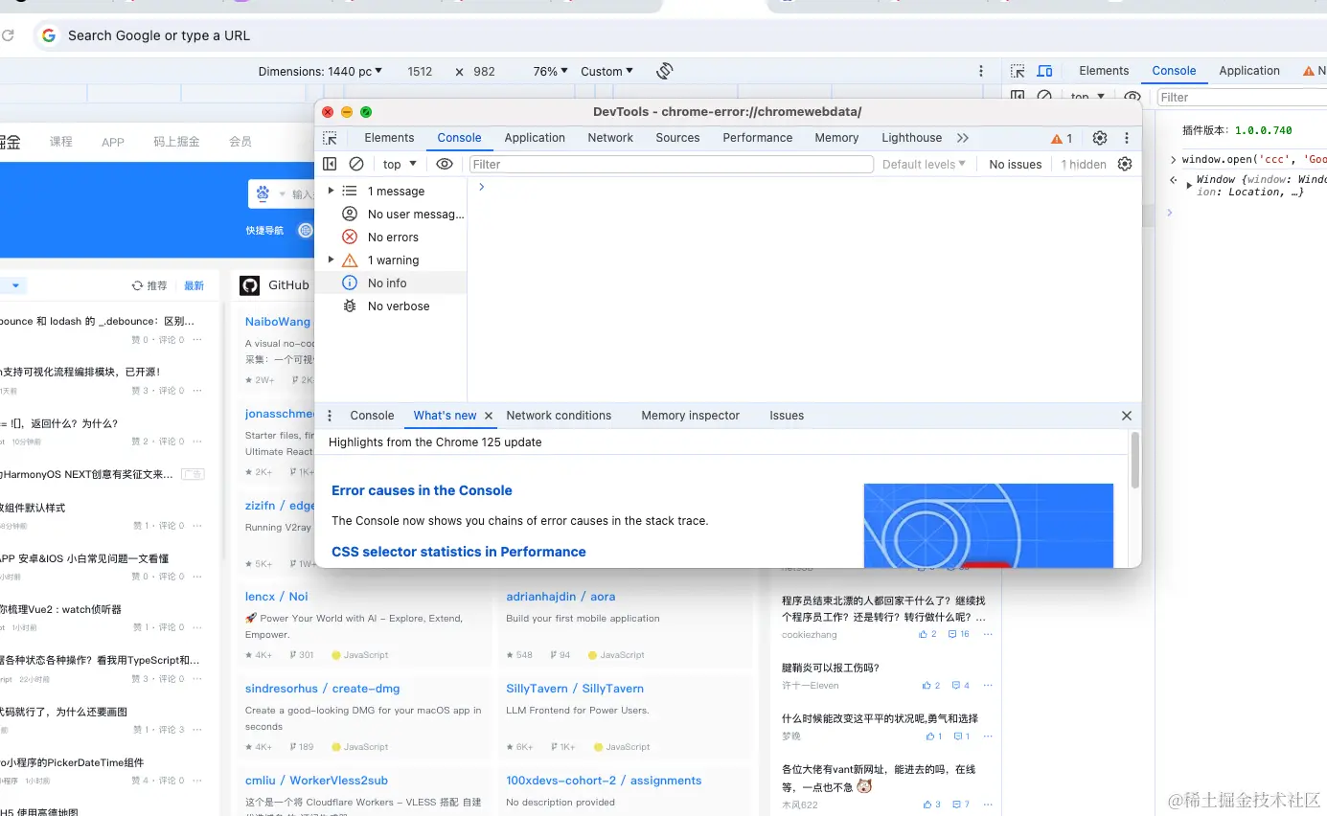
Task: Click the error icon next to No errors
Action: coord(350,238)
